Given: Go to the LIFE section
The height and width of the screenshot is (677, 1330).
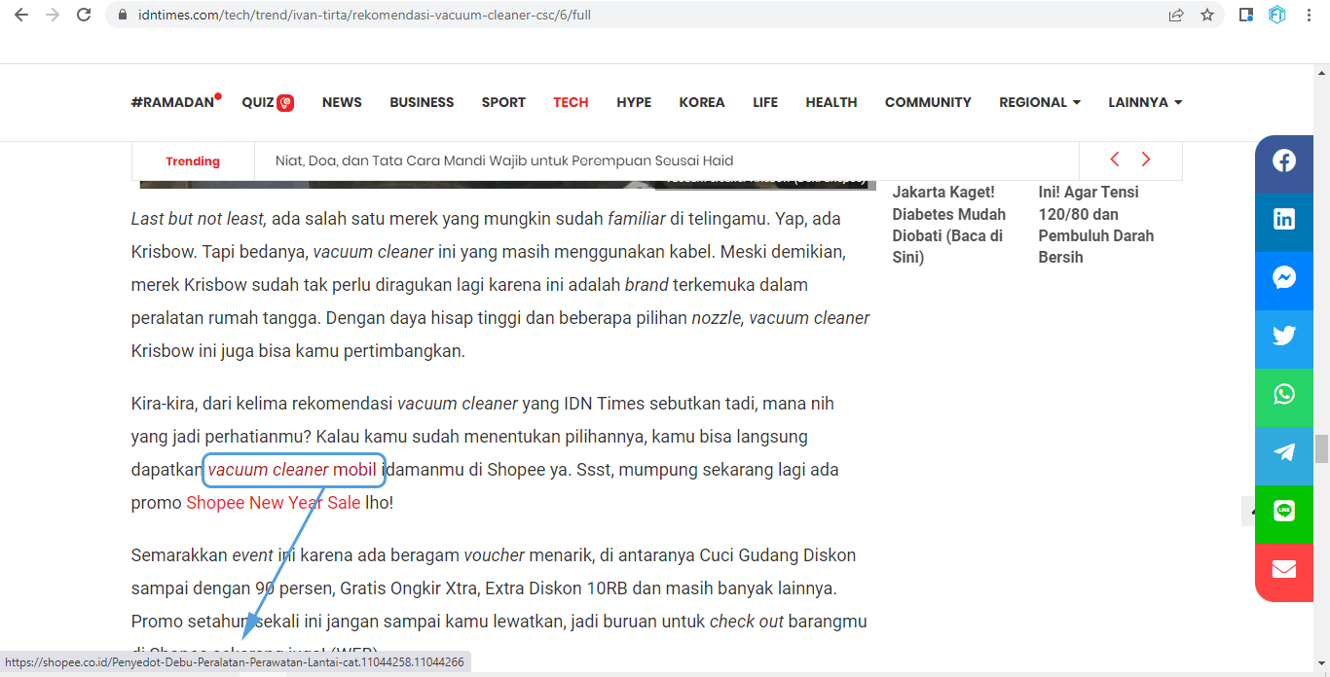Looking at the screenshot, I should (x=765, y=102).
